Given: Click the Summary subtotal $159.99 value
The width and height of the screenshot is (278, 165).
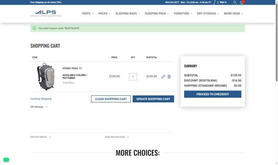Looking at the screenshot, I should click(236, 75).
